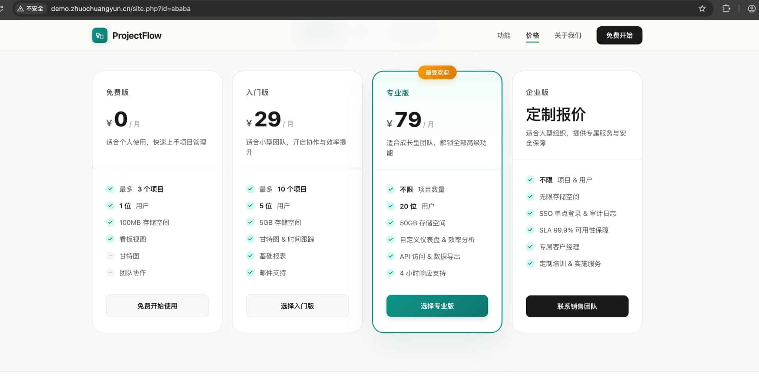Click the checkmark beside 100MB 存储空间
This screenshot has width=759, height=390.
(x=110, y=222)
